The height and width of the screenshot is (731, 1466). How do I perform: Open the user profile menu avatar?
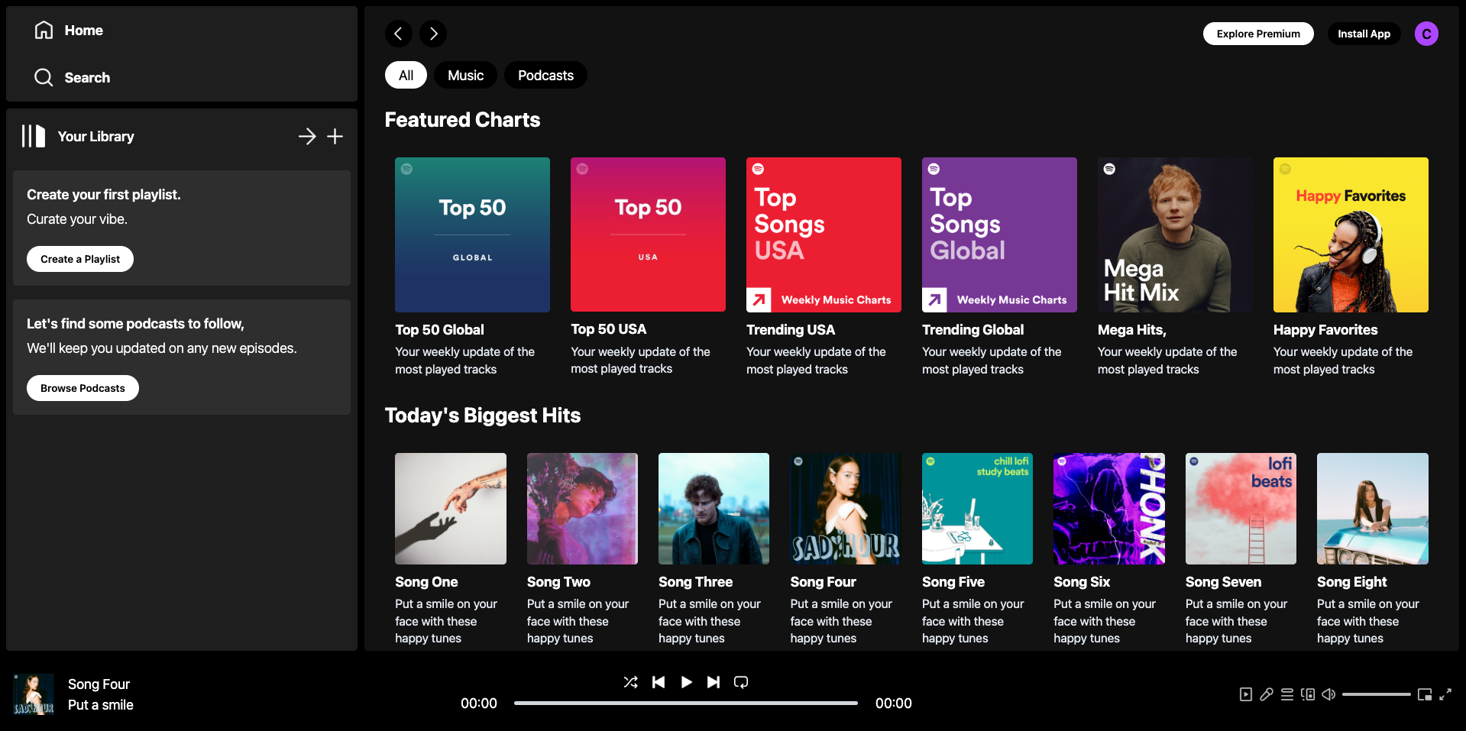tap(1426, 34)
